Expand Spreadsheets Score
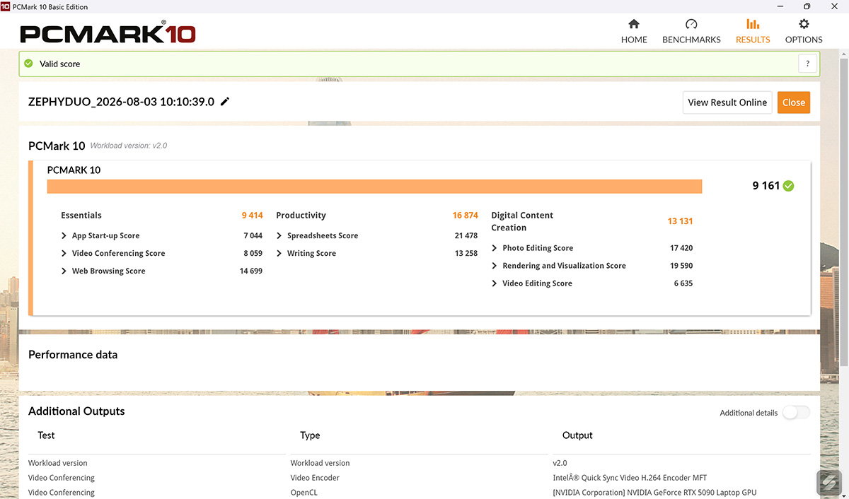849x499 pixels. 279,236
